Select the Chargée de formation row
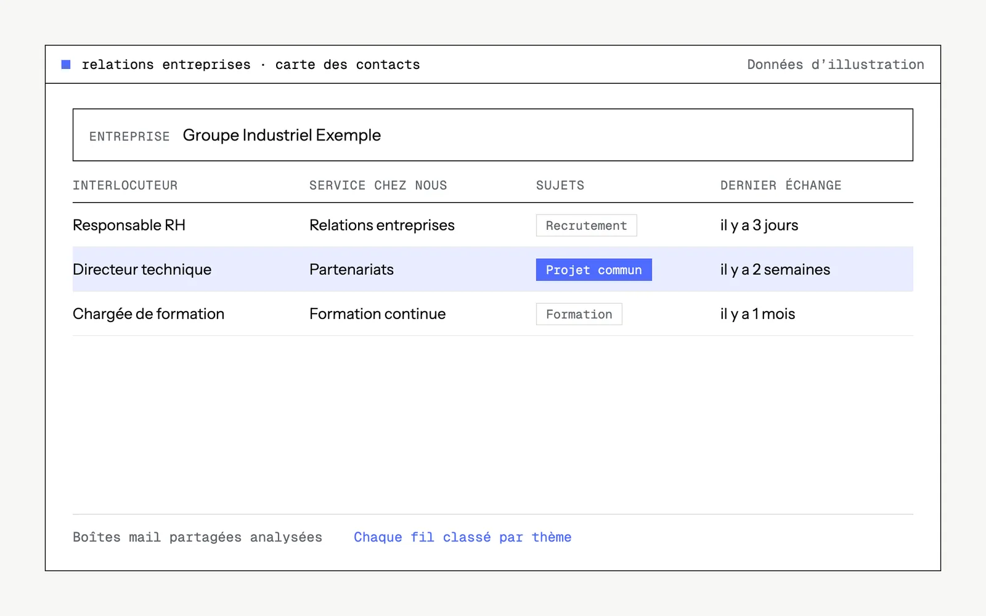 493,314
